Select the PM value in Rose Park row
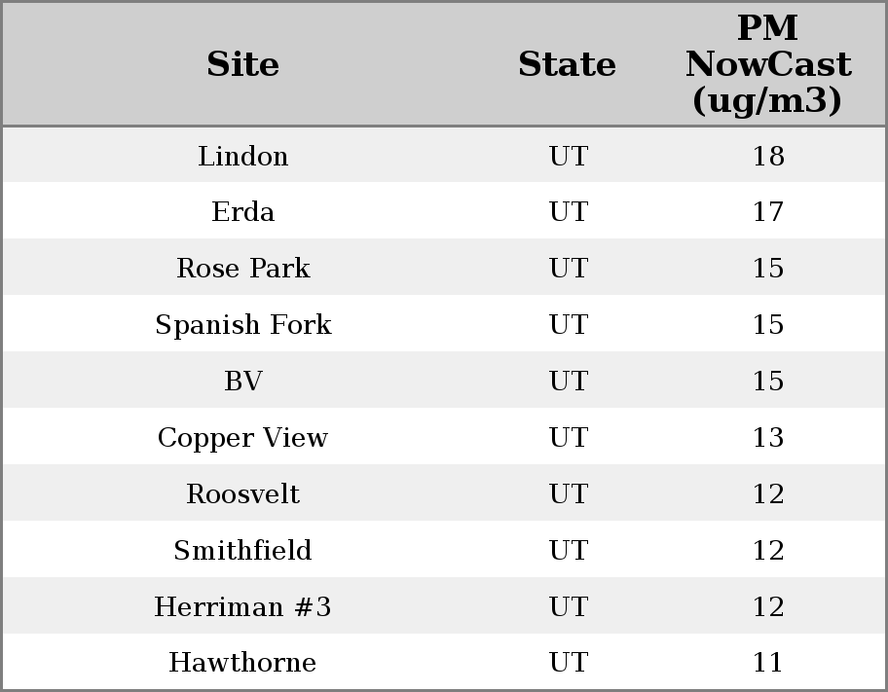The width and height of the screenshot is (888, 692). 767,269
